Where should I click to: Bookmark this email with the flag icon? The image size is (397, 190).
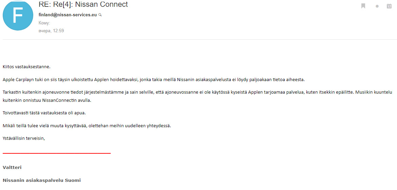(x=363, y=6)
